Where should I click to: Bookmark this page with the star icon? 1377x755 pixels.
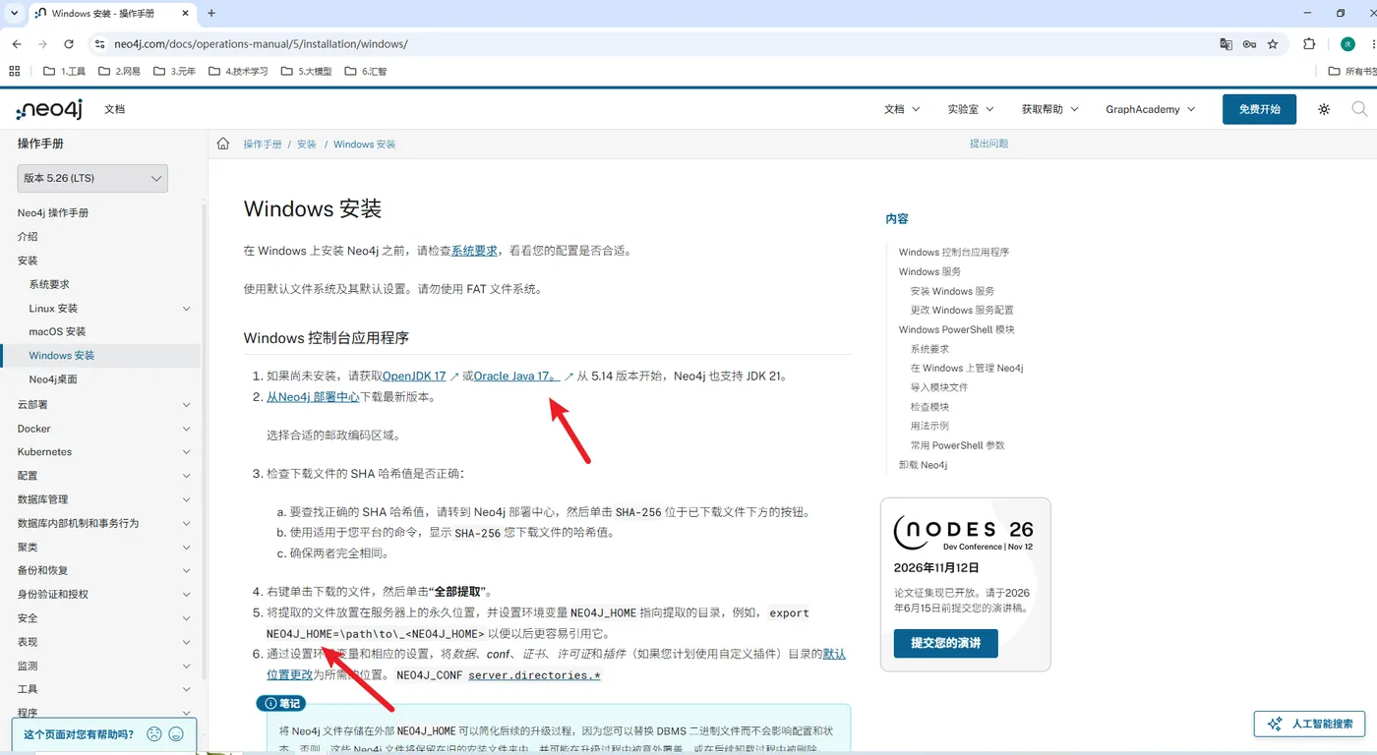tap(1273, 44)
